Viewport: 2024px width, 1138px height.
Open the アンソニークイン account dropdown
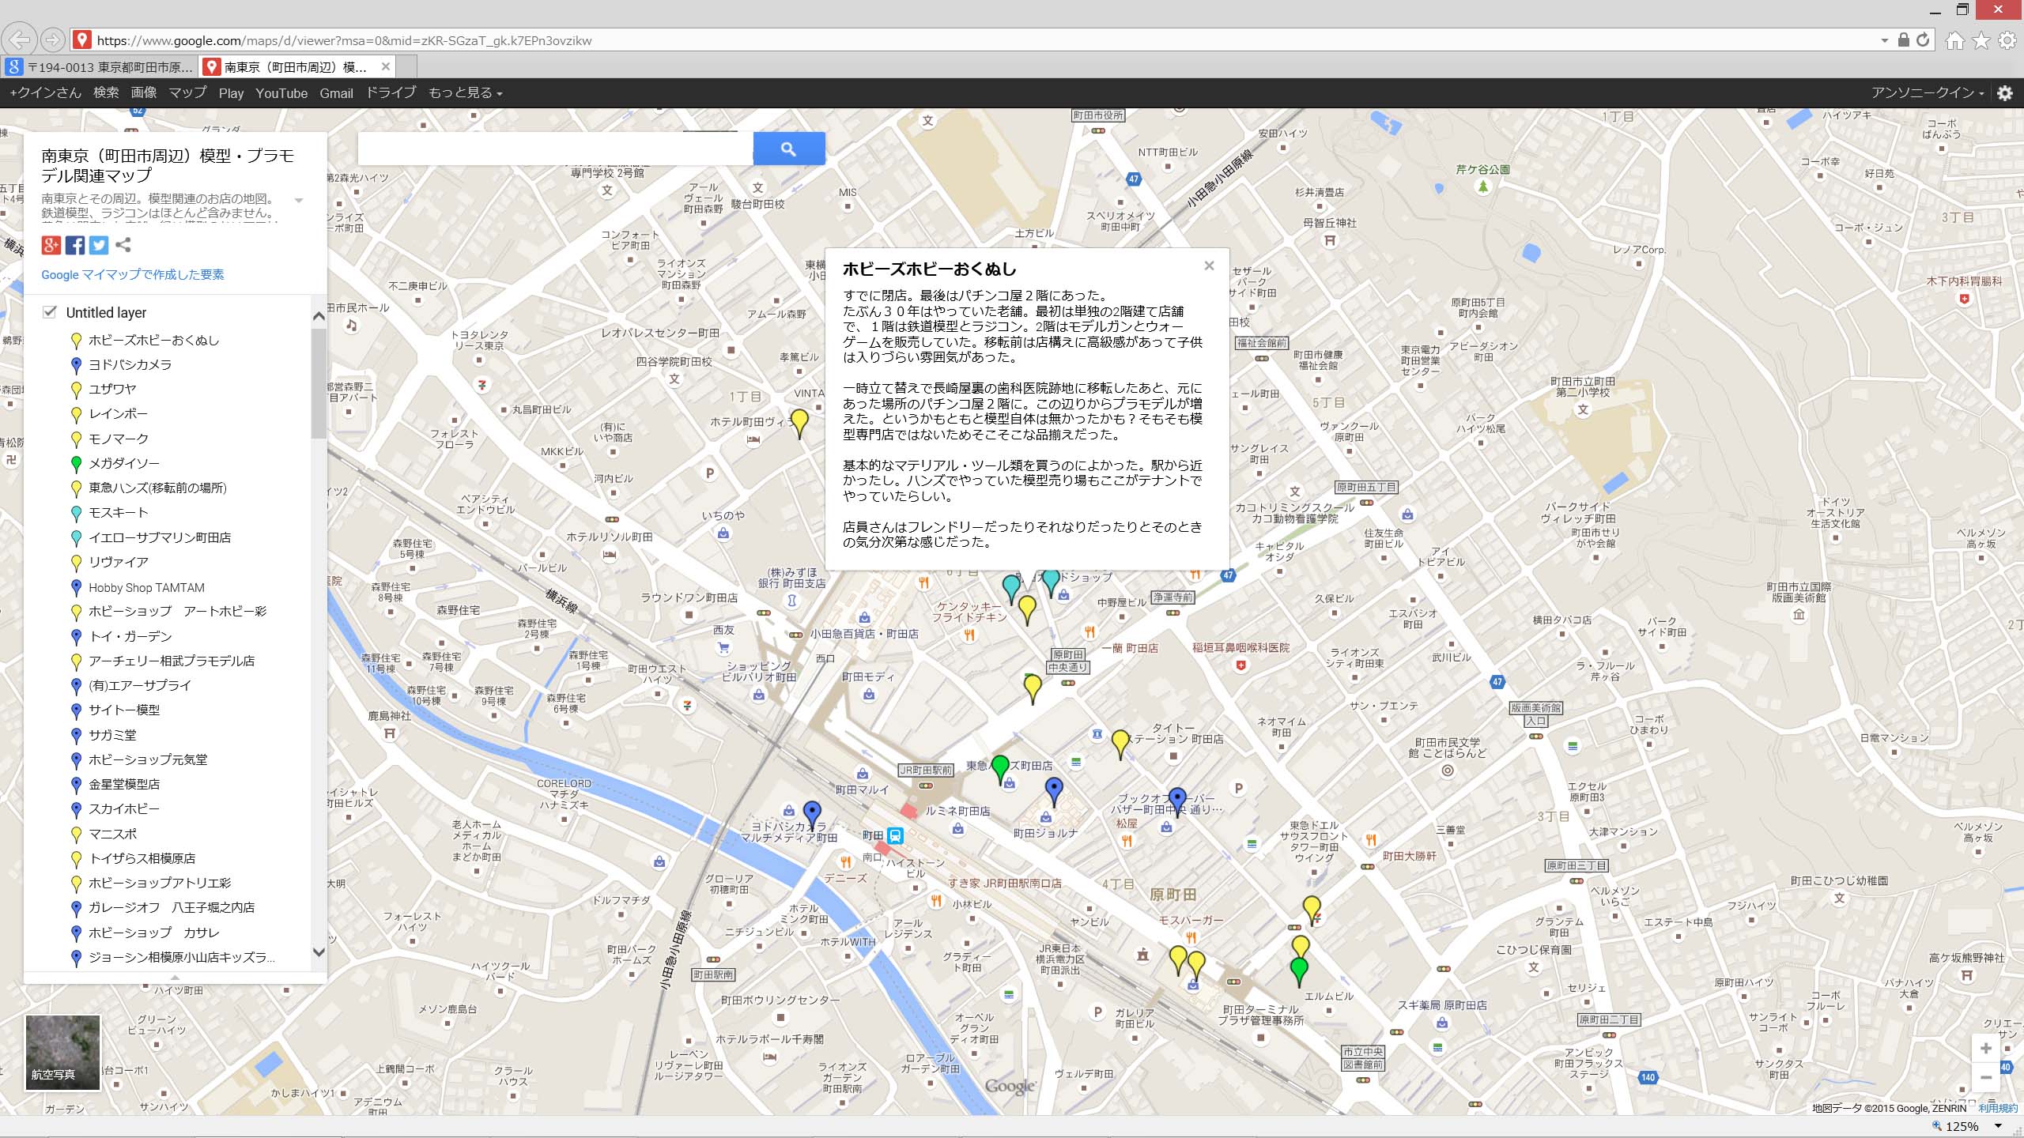(x=1928, y=93)
